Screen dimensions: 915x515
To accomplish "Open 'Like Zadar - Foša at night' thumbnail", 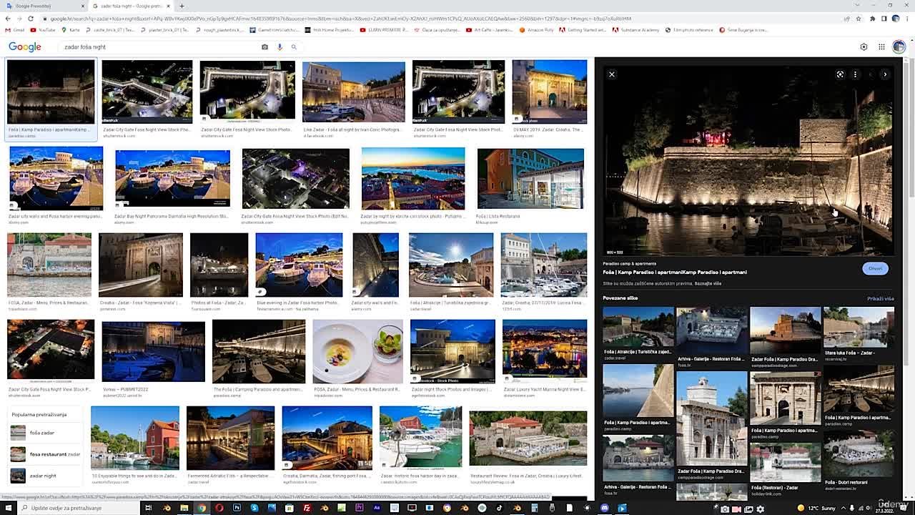I will (354, 92).
